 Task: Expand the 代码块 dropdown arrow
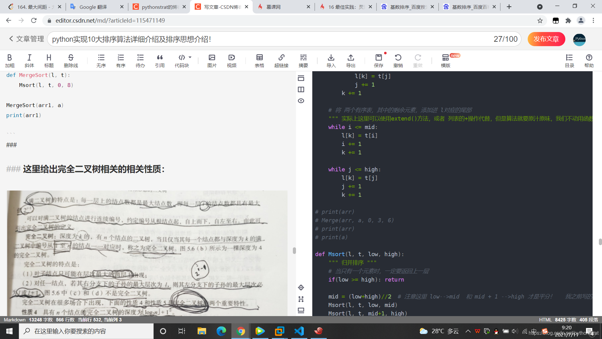190,57
